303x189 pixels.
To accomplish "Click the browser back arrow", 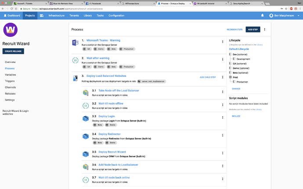I will [x=3, y=9].
